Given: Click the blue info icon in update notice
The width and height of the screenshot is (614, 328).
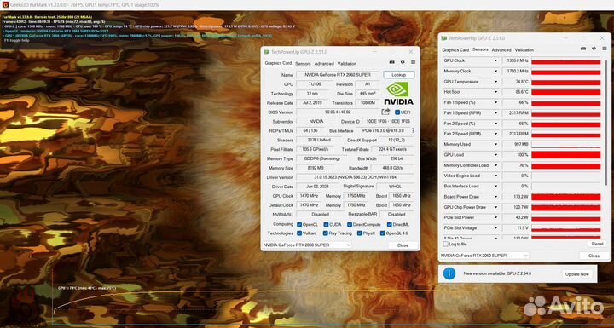Looking at the screenshot, I should click(x=449, y=273).
